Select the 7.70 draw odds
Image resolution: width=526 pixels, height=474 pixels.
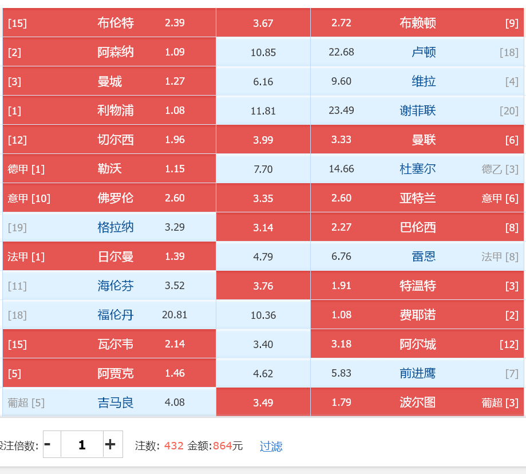(263, 168)
